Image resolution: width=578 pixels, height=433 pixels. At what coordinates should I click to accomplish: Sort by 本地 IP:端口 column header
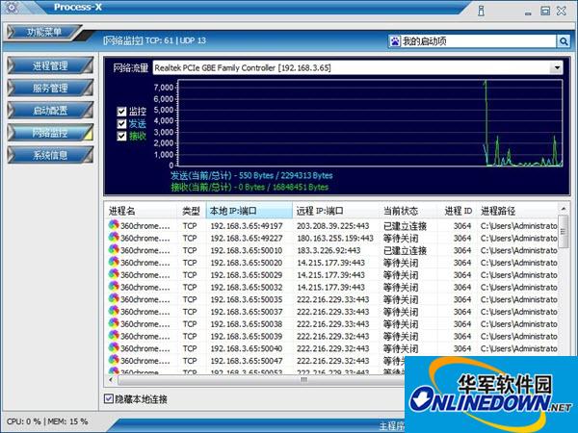click(x=250, y=211)
